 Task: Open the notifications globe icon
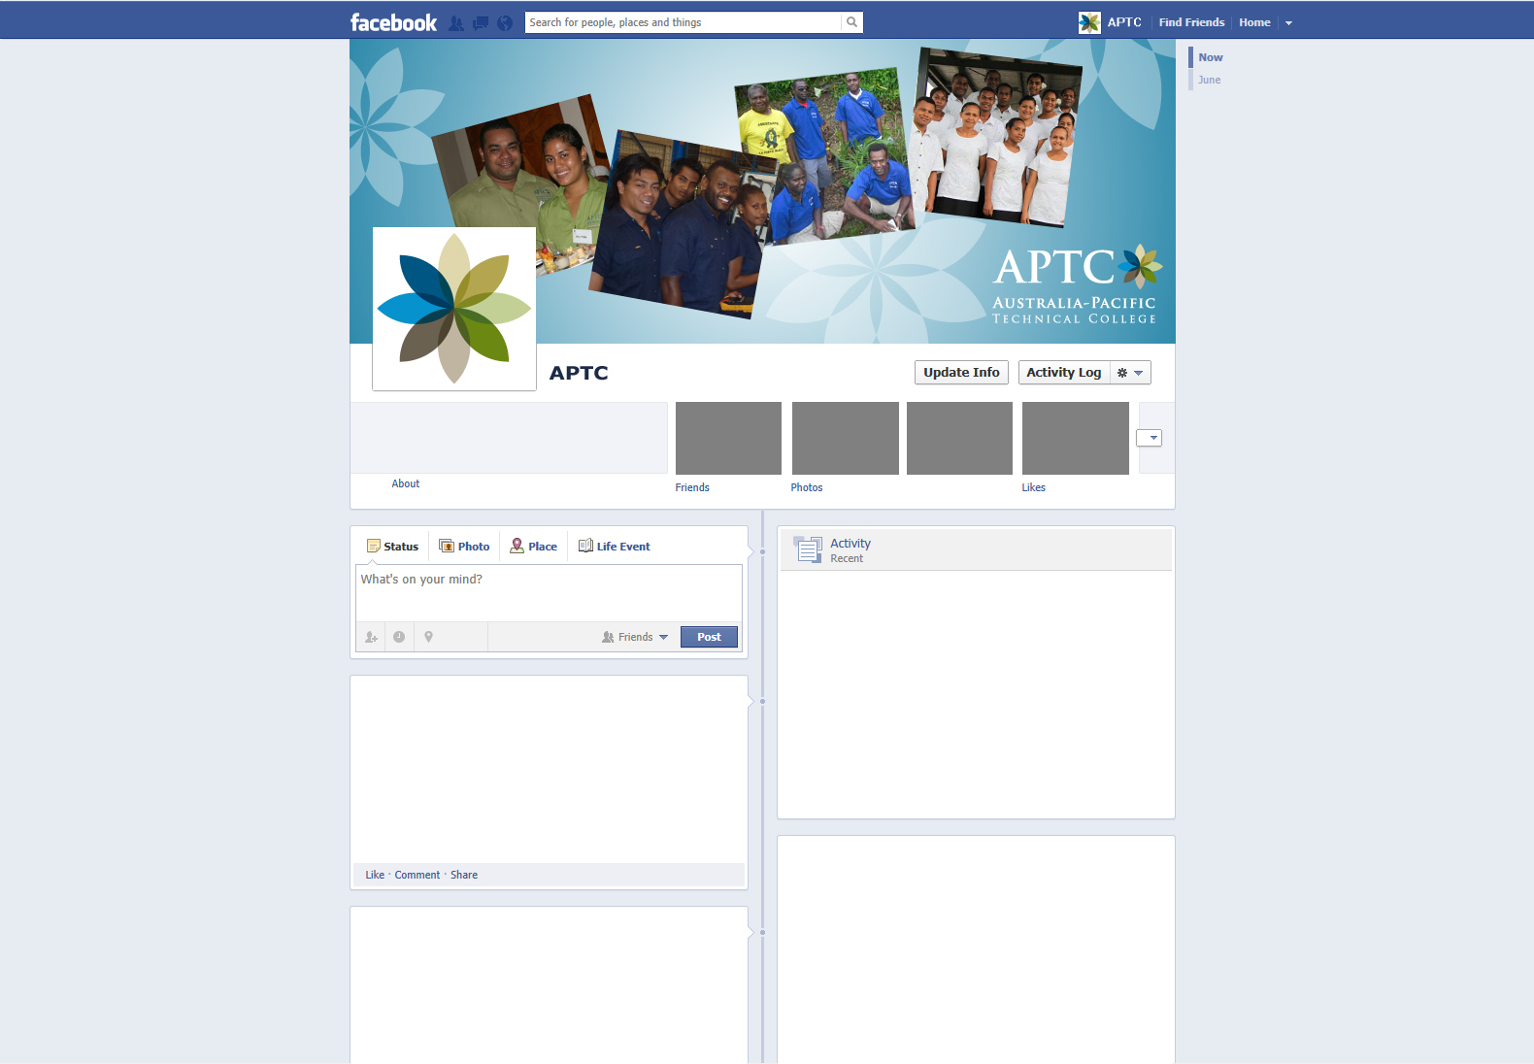[505, 23]
